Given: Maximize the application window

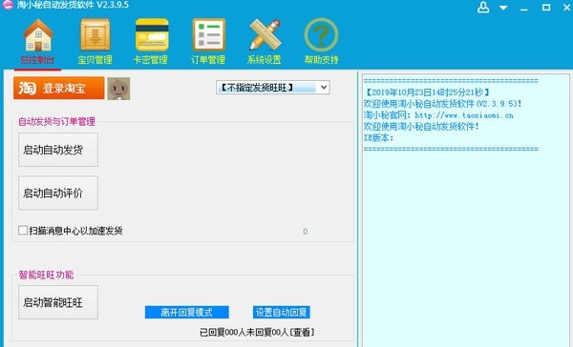Looking at the screenshot, I should coord(546,8).
